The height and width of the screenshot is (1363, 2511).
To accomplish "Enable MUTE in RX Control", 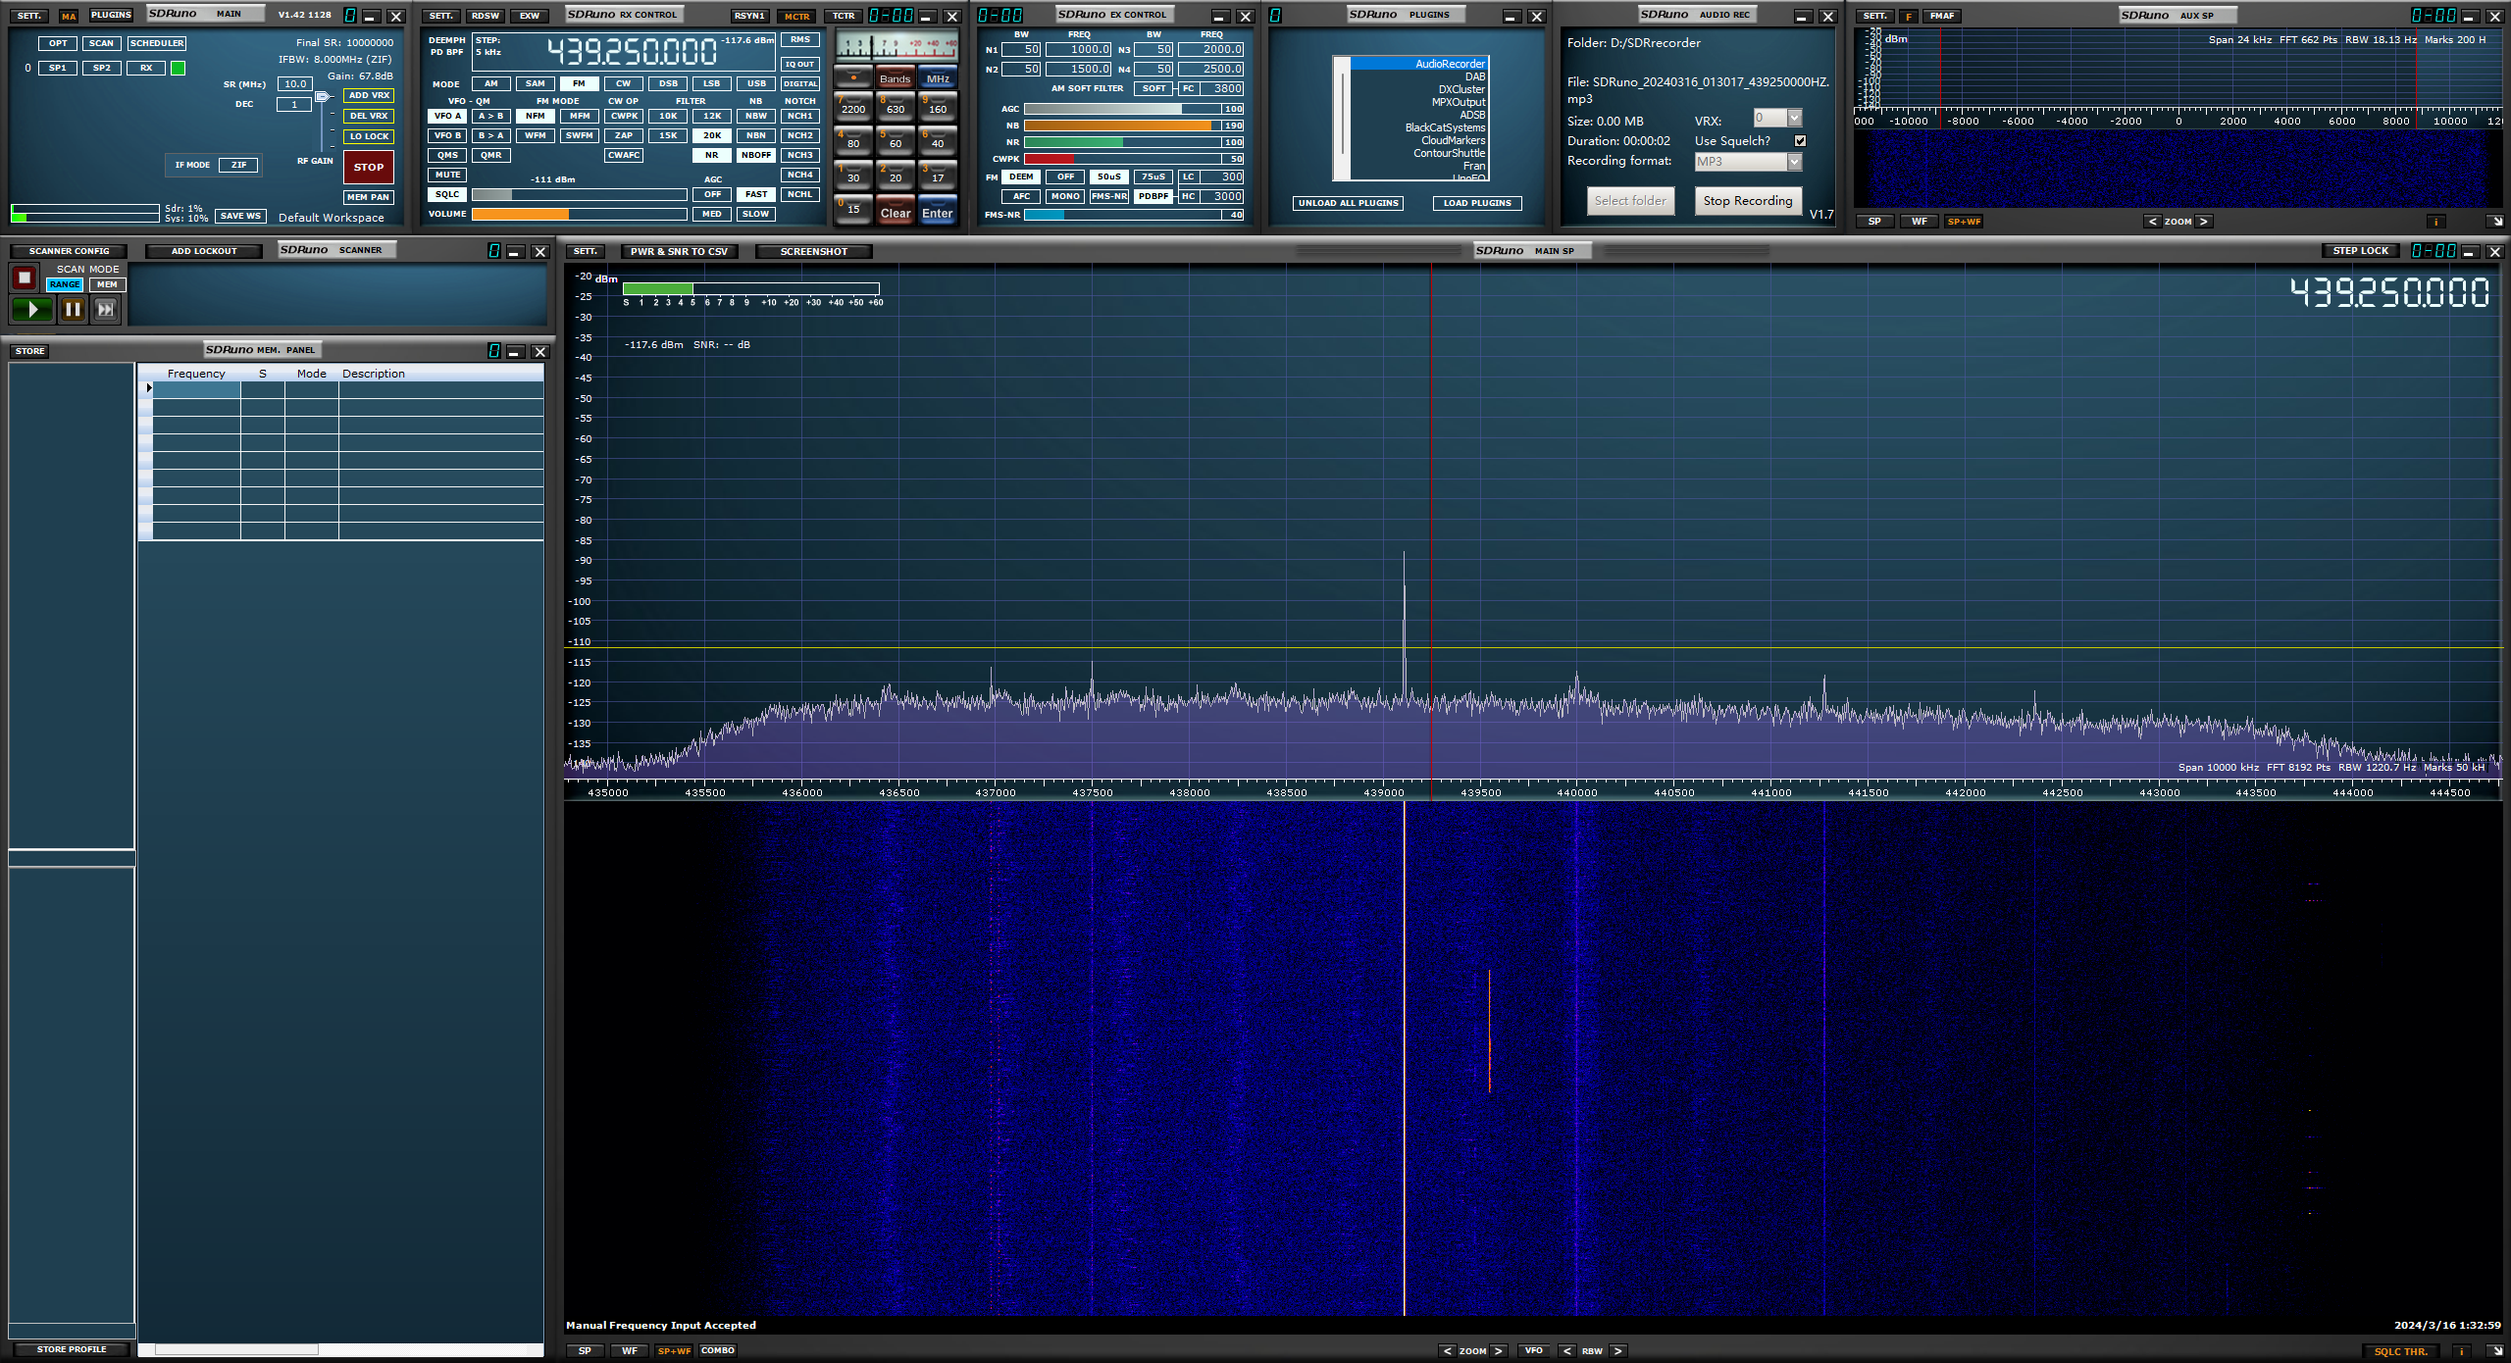I will pyautogui.click(x=447, y=176).
